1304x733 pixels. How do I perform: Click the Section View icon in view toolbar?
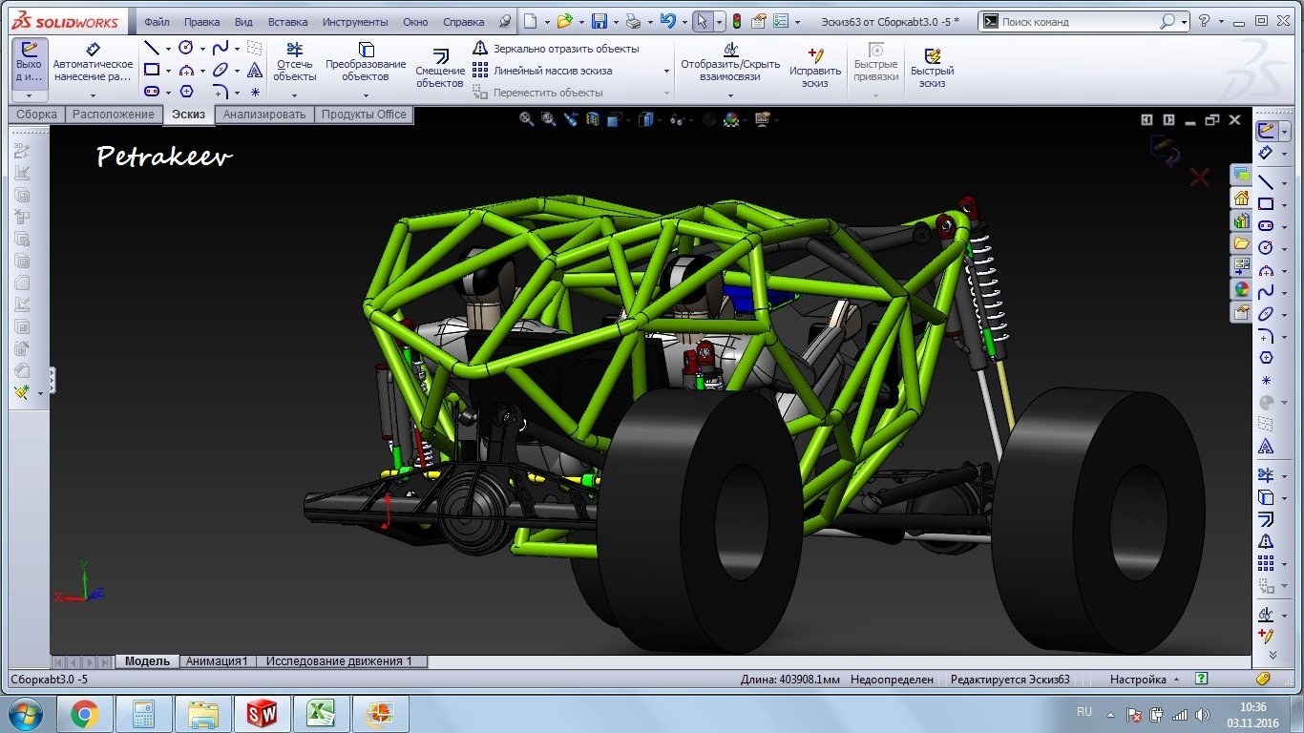click(x=593, y=119)
